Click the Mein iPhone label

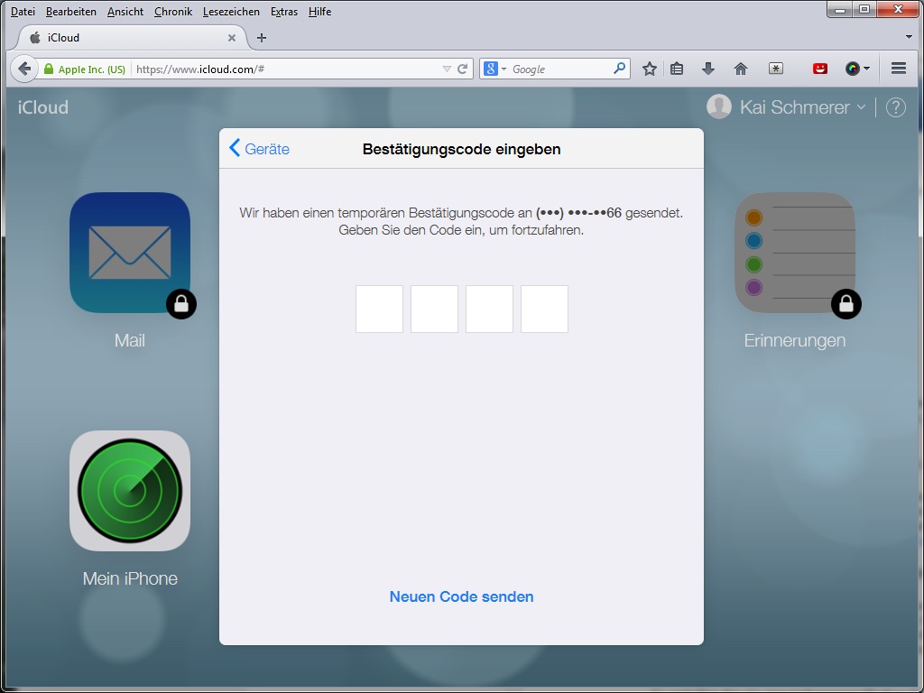(x=130, y=578)
